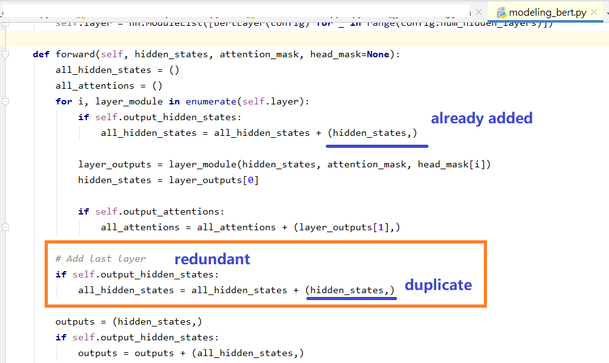Open the hidden tabs dropdown arrow
Viewport: 609px width, 363px height.
[x=606, y=13]
